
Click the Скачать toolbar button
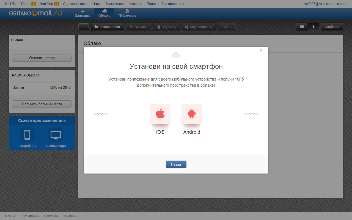pyautogui.click(x=139, y=27)
